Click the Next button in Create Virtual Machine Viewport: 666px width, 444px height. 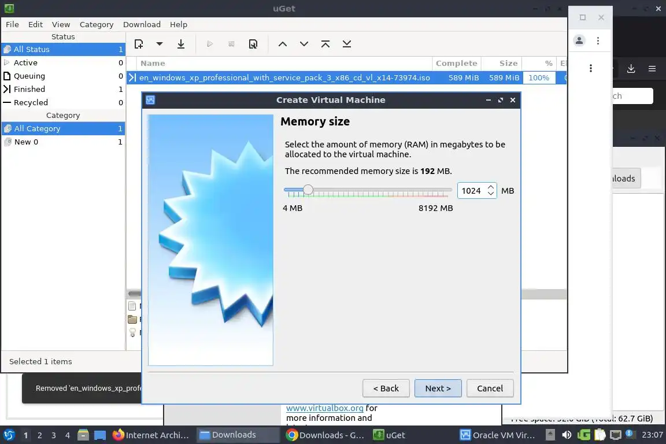point(438,388)
